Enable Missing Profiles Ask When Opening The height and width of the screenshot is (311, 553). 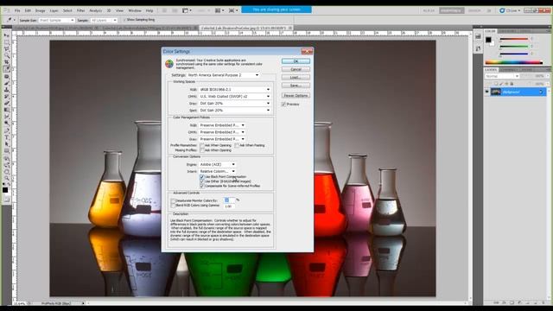tap(202, 150)
